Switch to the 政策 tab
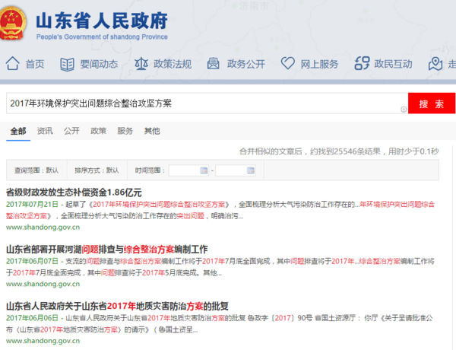 [x=98, y=131]
